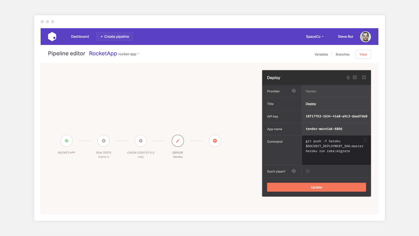Click the View button
This screenshot has height=236, width=419.
363,54
